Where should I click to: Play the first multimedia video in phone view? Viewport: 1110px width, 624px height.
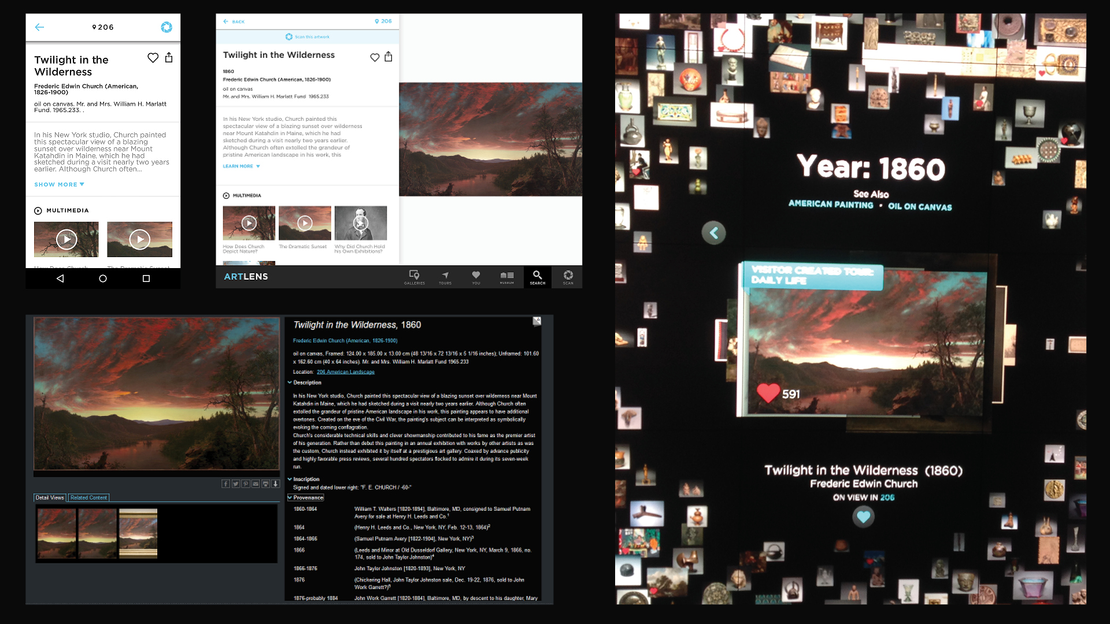point(66,239)
